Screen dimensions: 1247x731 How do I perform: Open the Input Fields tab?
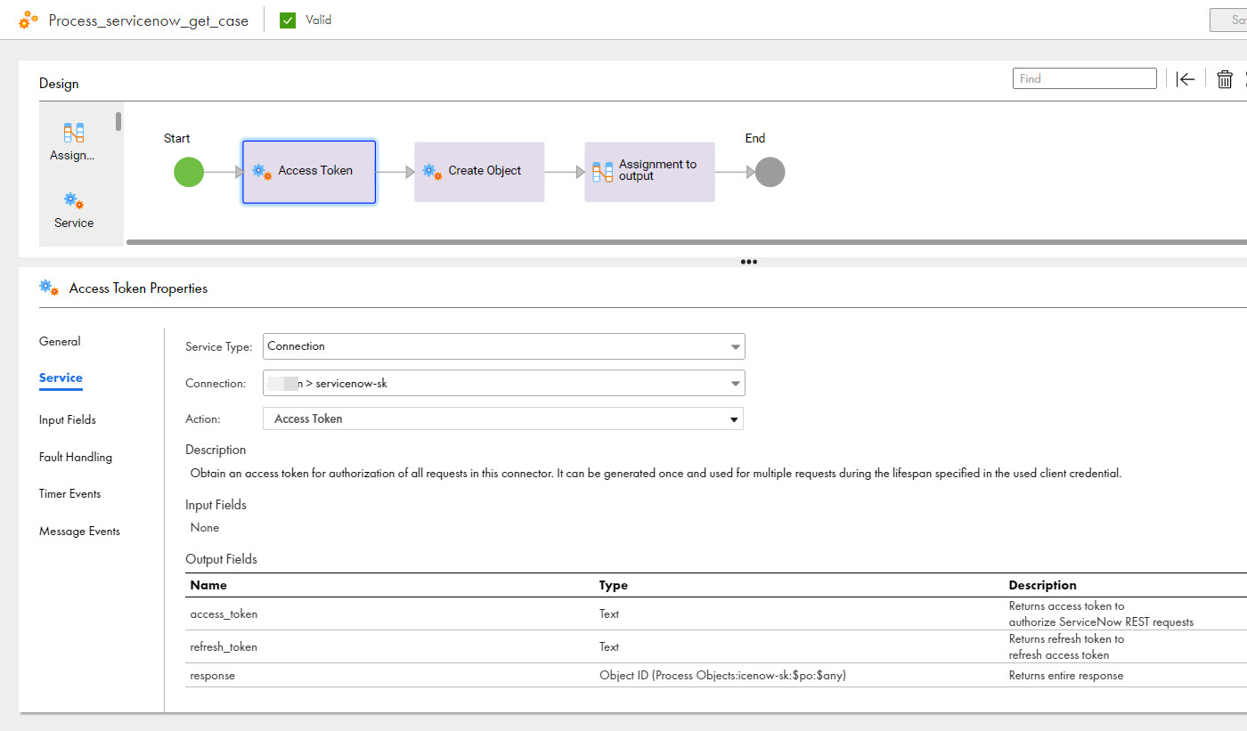(68, 419)
